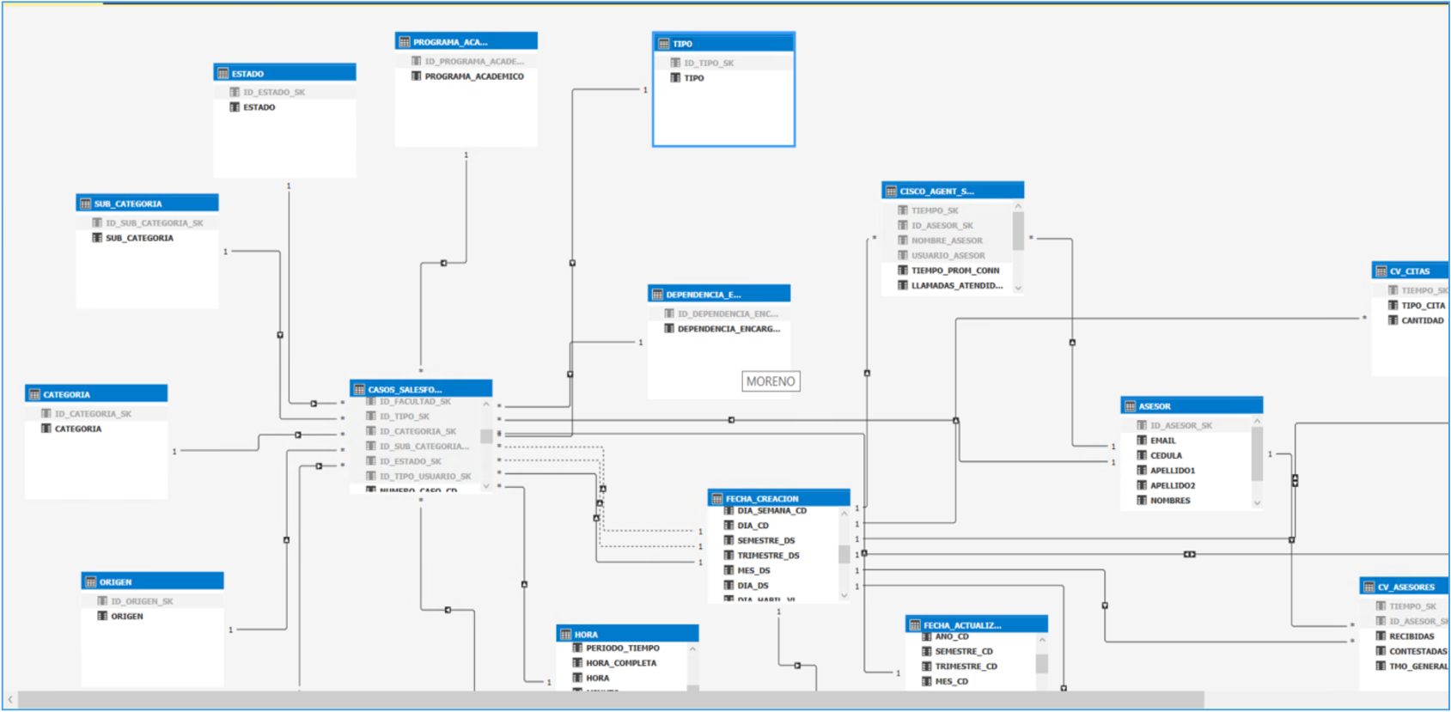Viewport: 1451px width, 712px height.
Task: Click the table icon in ASESOR header
Action: pos(1130,406)
